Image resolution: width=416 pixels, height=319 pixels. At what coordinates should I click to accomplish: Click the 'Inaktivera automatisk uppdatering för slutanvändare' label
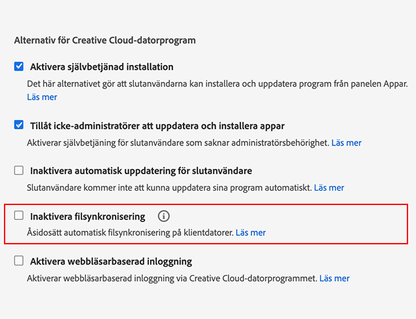(x=141, y=171)
